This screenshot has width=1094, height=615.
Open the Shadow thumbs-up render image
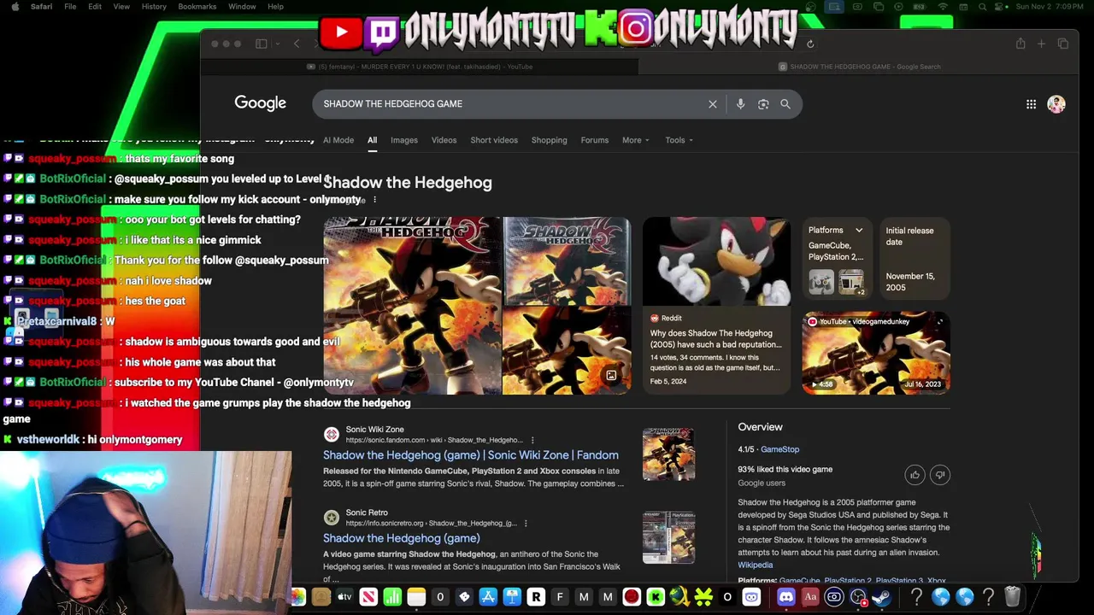[716, 261]
